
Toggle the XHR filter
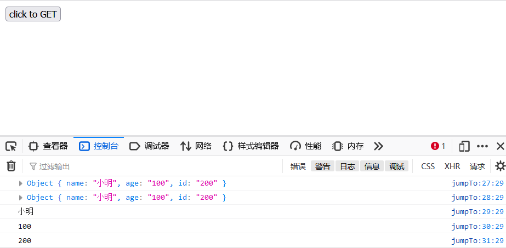452,166
